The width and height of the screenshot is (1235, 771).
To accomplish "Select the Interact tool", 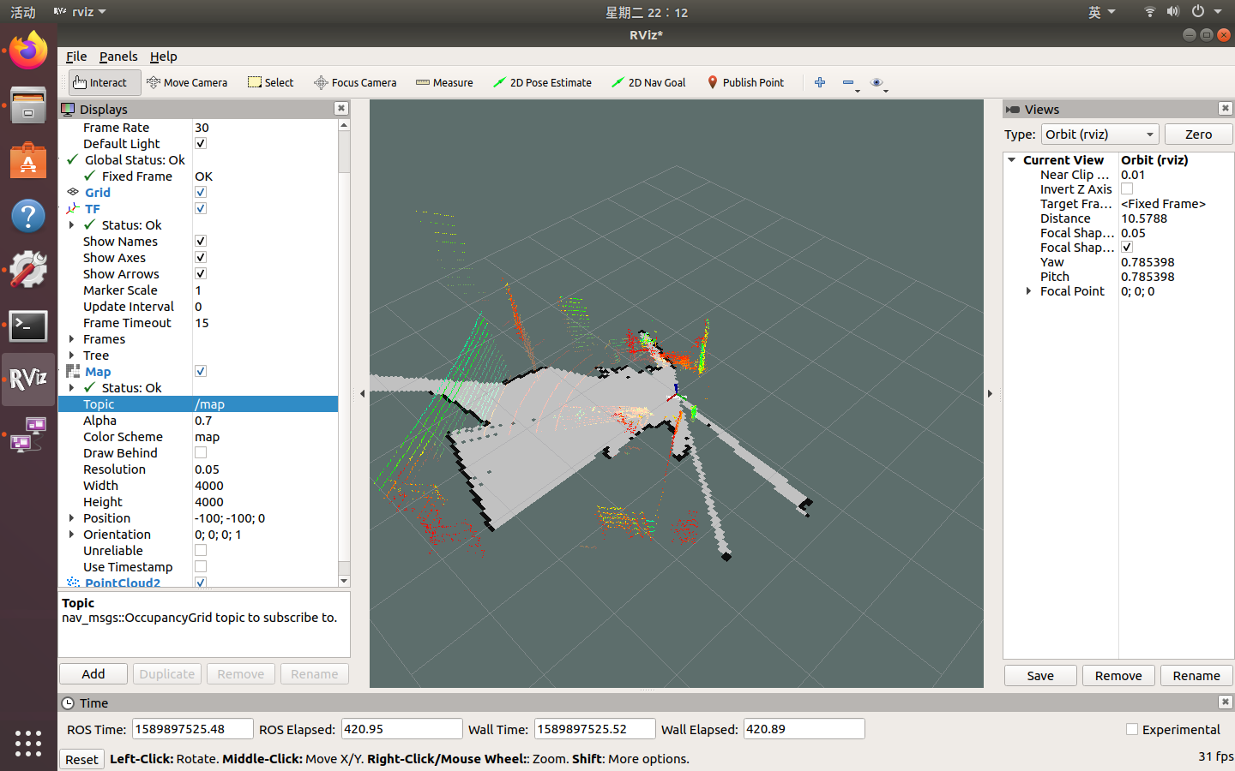I will 104,82.
